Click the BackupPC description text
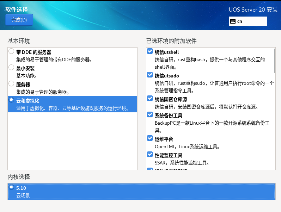 click(212, 126)
